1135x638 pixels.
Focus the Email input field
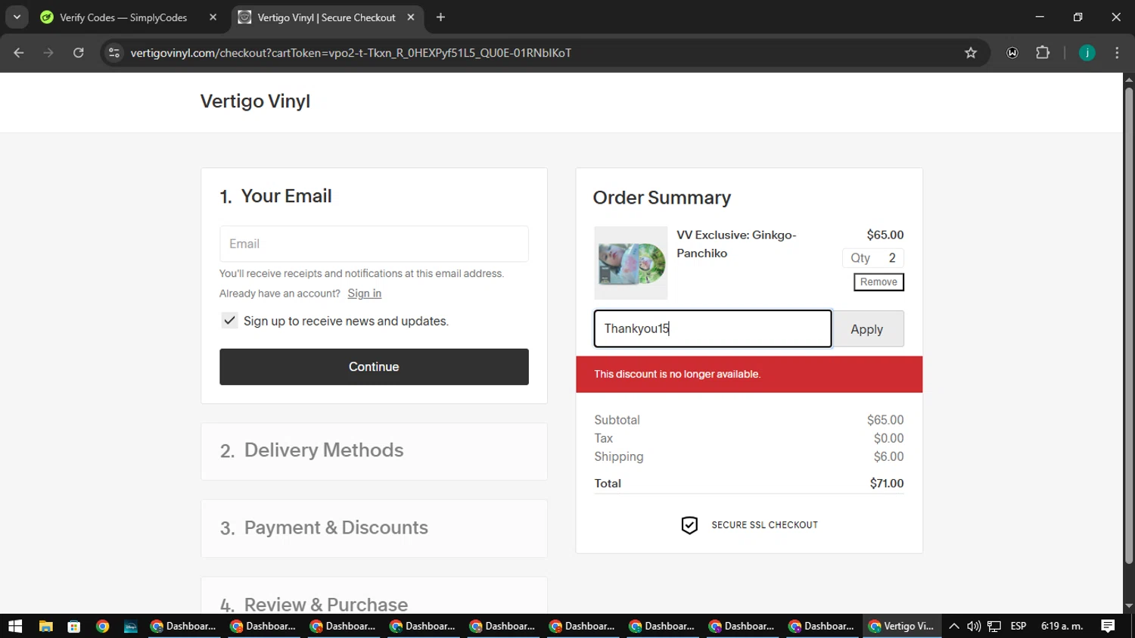374,244
